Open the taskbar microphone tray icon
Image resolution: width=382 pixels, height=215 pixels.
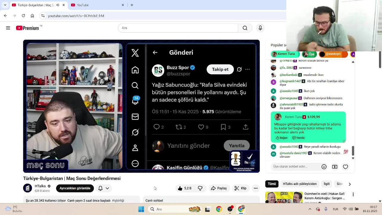(326, 209)
